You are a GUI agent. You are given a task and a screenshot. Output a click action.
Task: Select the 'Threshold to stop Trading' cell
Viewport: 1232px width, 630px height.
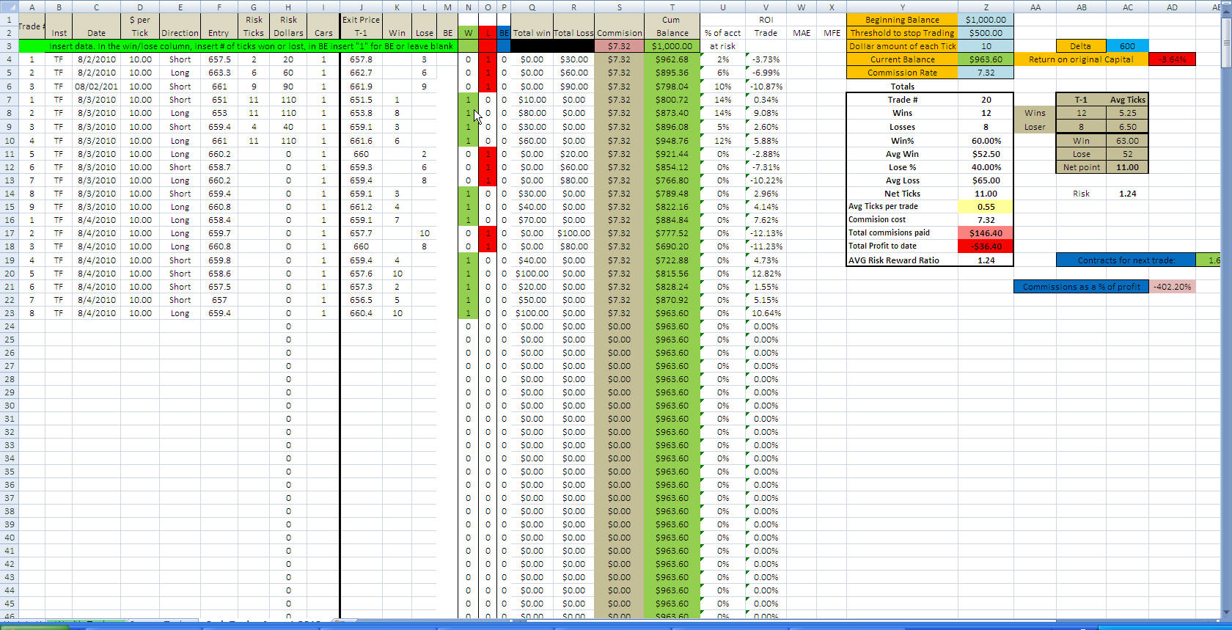click(x=902, y=33)
